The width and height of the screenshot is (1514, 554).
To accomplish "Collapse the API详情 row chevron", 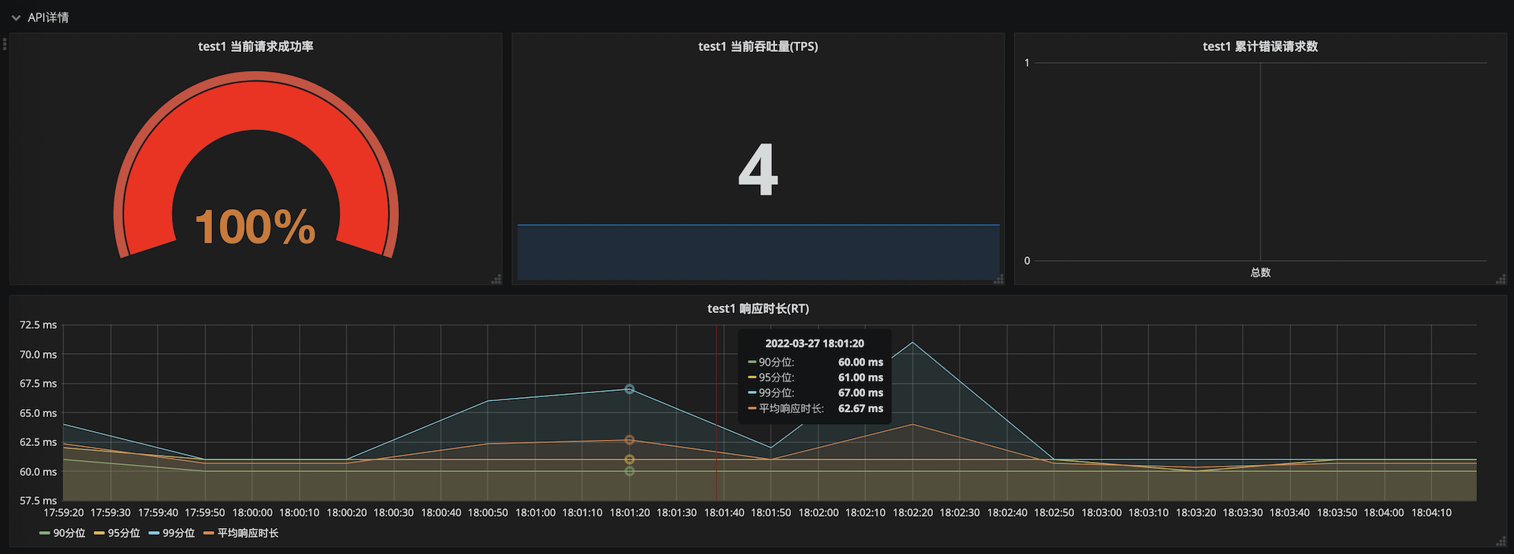I will [x=16, y=17].
